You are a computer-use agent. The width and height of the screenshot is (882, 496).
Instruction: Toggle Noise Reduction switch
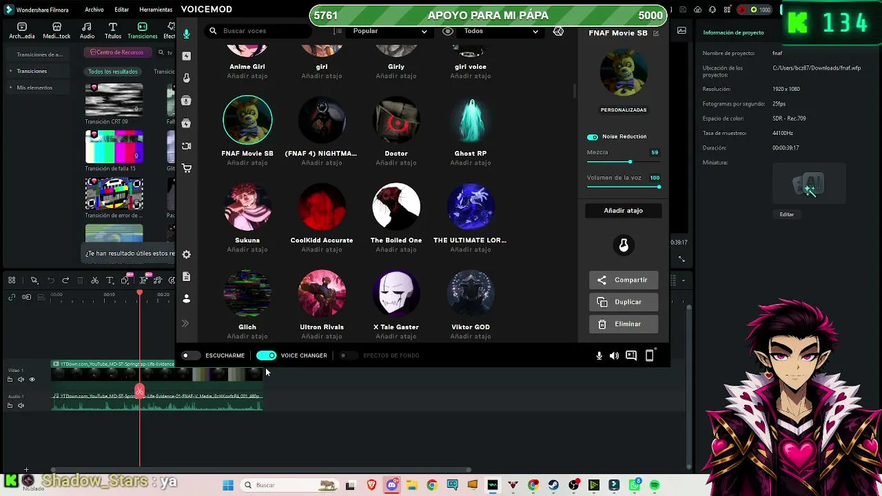coord(593,136)
